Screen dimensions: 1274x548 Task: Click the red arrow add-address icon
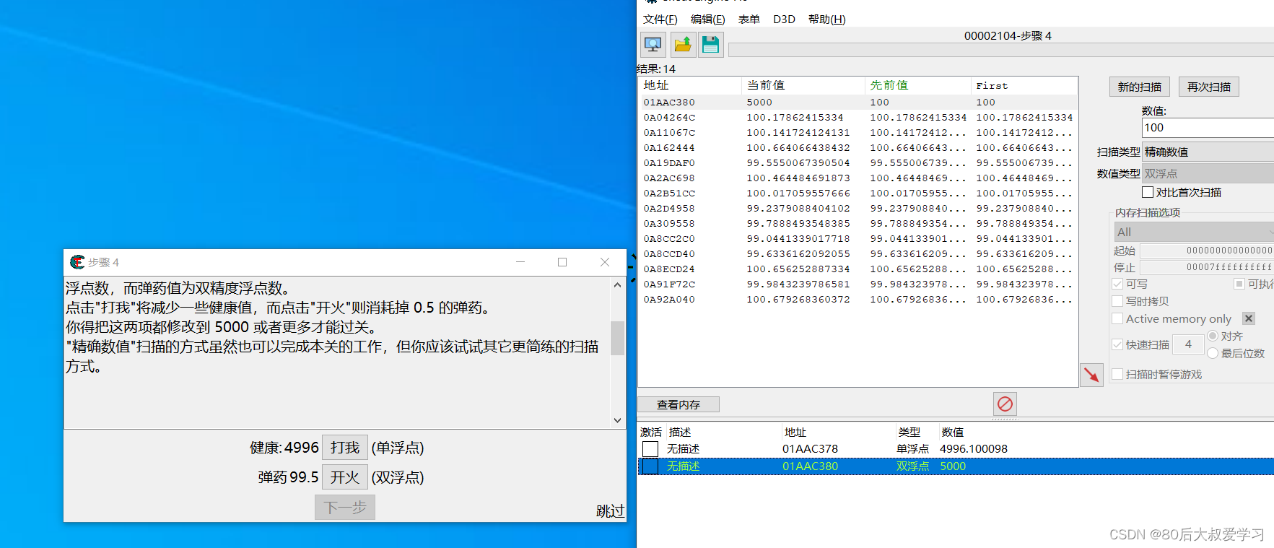tap(1091, 375)
